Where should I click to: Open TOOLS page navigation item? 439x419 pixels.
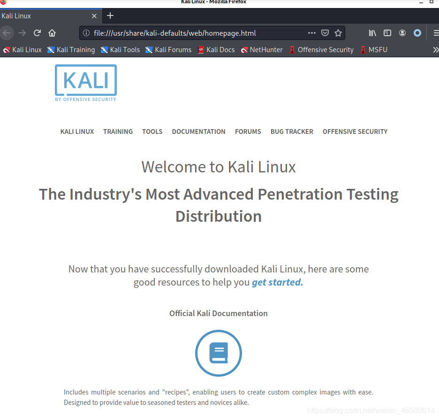pyautogui.click(x=152, y=132)
